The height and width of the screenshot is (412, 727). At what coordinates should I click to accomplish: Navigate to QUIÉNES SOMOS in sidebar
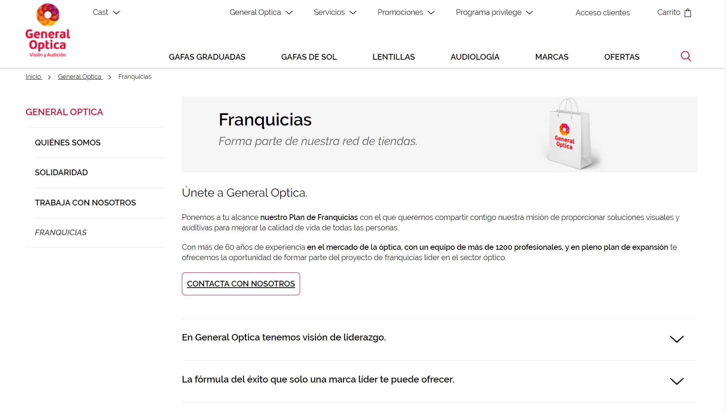[68, 142]
